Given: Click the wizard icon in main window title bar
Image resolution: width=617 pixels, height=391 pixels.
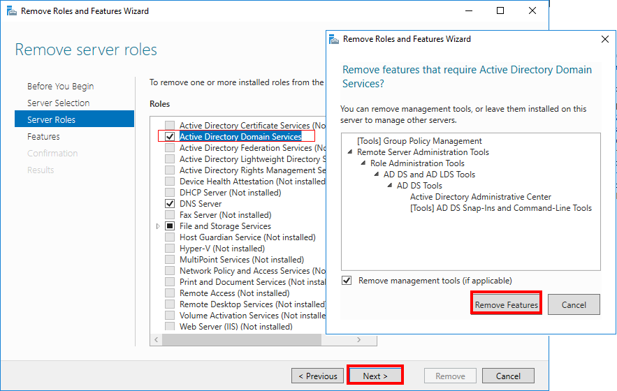Looking at the screenshot, I should 11,11.
